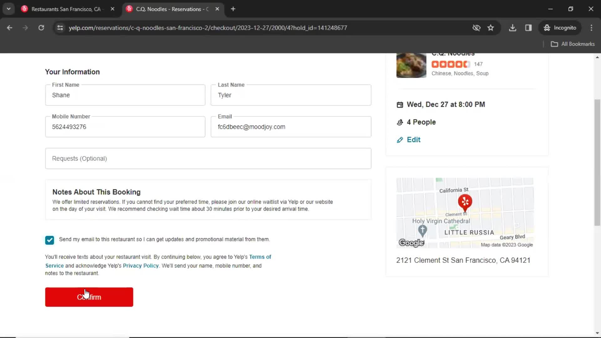Viewport: 601px width, 338px height.
Task: Click the download icon in toolbar
Action: [513, 28]
